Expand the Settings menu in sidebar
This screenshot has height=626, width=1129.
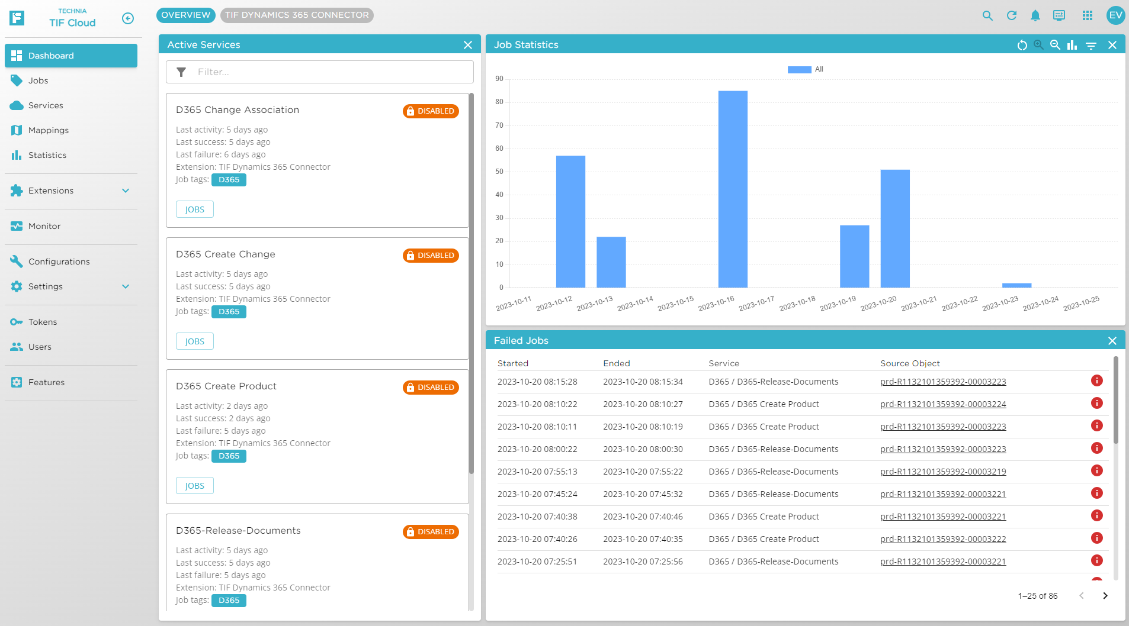point(126,286)
